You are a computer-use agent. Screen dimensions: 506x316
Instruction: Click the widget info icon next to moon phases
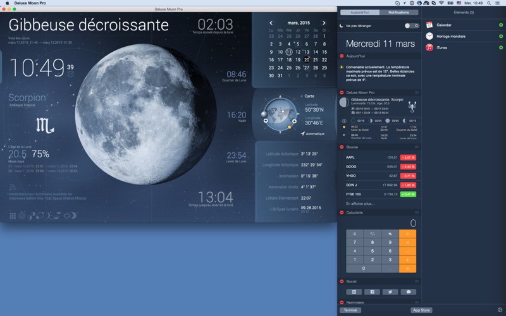(344, 121)
